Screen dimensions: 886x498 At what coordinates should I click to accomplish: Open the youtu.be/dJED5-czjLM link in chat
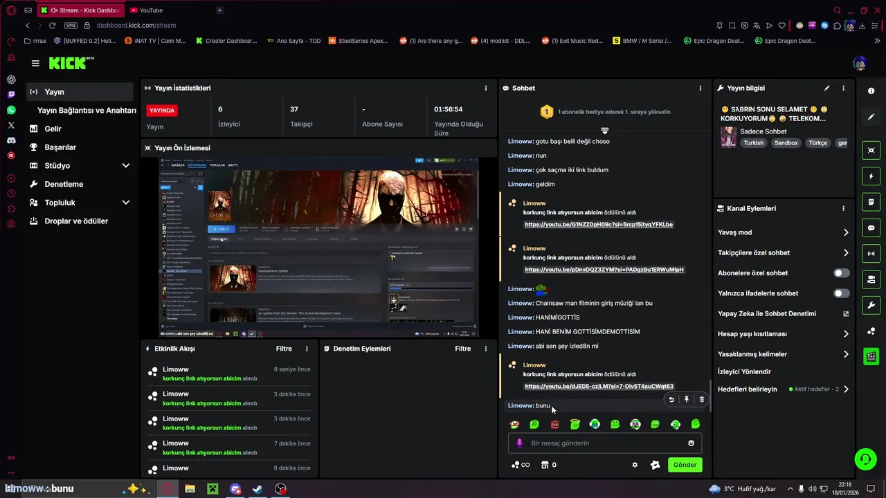[599, 387]
